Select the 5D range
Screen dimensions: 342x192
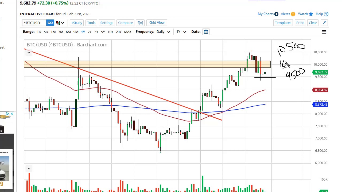(46, 32)
